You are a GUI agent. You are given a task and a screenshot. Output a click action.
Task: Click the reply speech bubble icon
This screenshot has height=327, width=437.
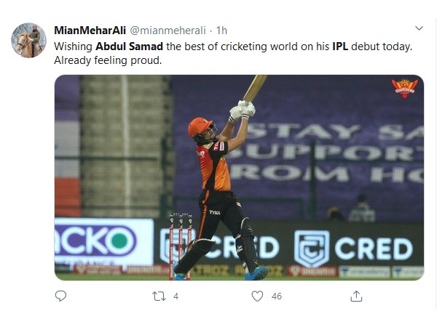click(61, 296)
